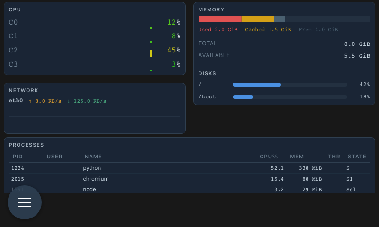Click the TOTAL memory label

click(208, 44)
